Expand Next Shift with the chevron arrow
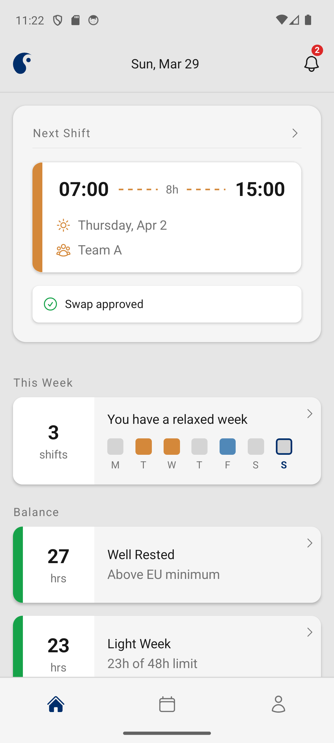Image resolution: width=334 pixels, height=743 pixels. point(295,133)
